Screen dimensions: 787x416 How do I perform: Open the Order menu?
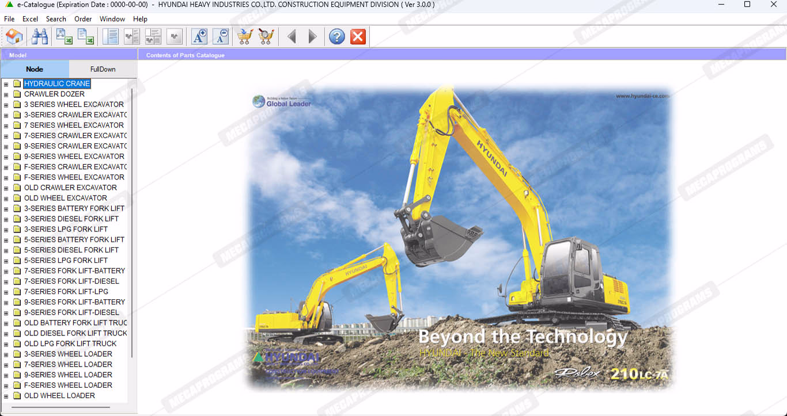83,19
